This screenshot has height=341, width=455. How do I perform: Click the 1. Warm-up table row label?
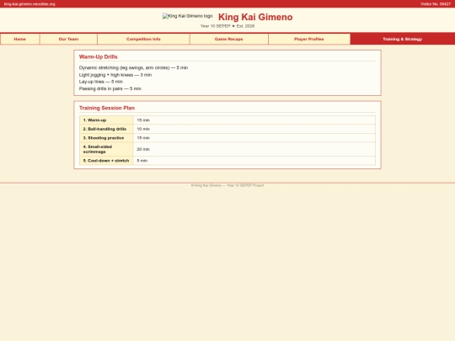106,120
